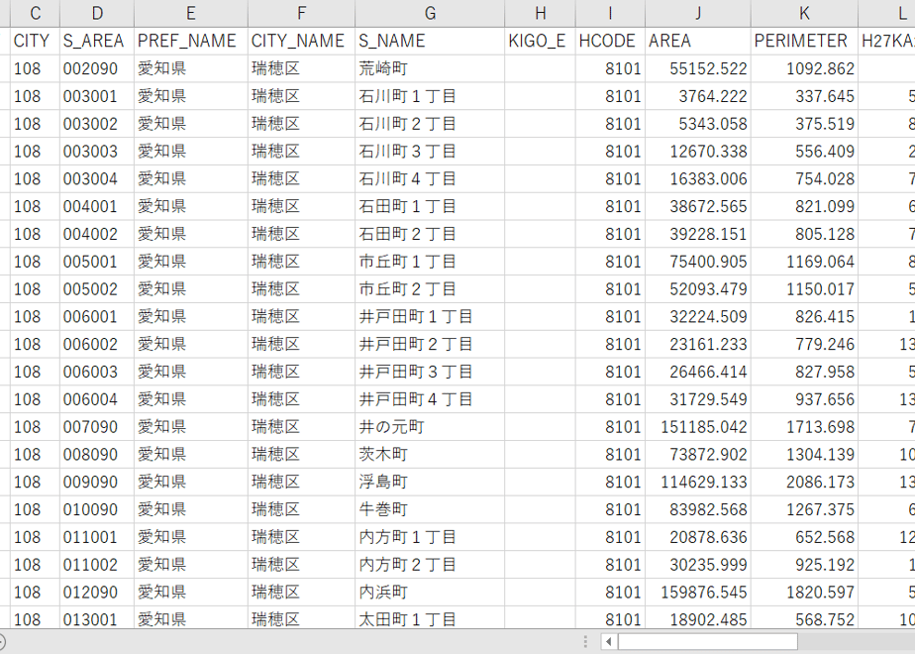Select column E header

191,13
